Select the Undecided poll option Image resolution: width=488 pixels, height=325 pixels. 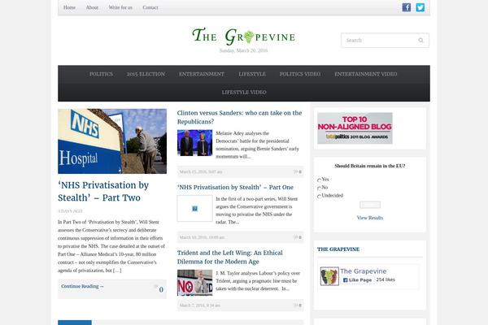(319, 196)
